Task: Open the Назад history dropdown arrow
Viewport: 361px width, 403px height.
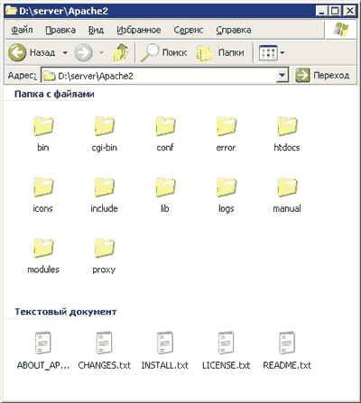Action: [65, 53]
